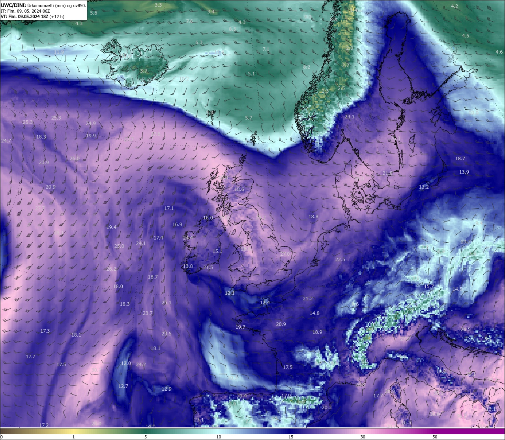Click the map value '17.1' northwest of Ireland
This screenshot has height=440, width=505.
(169, 208)
